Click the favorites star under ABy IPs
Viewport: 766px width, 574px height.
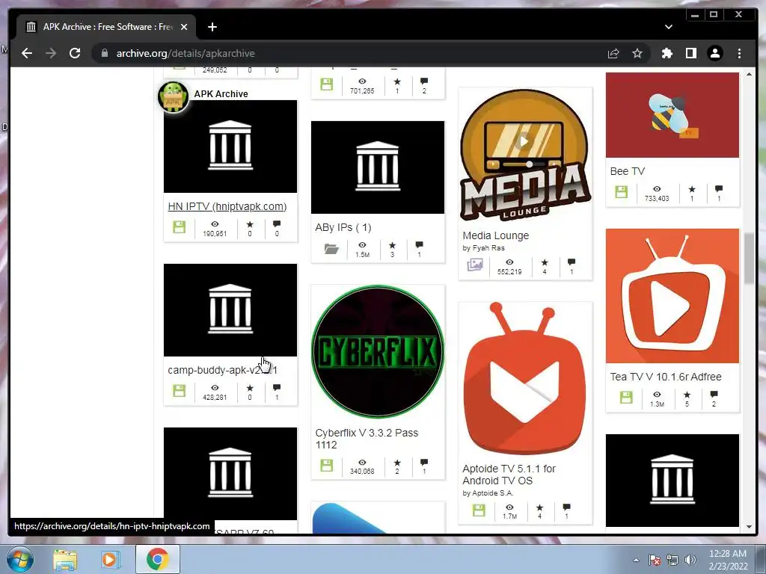(392, 245)
